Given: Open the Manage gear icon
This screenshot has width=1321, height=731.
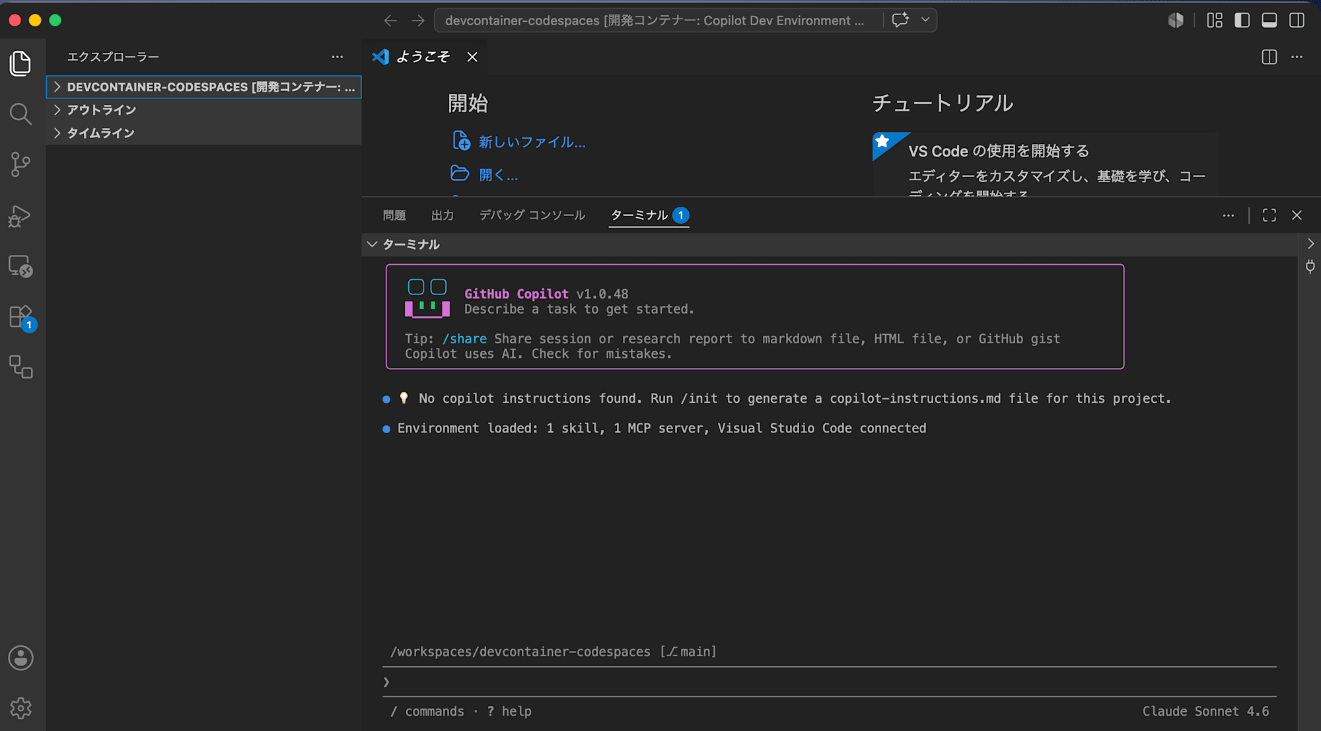Looking at the screenshot, I should [20, 708].
